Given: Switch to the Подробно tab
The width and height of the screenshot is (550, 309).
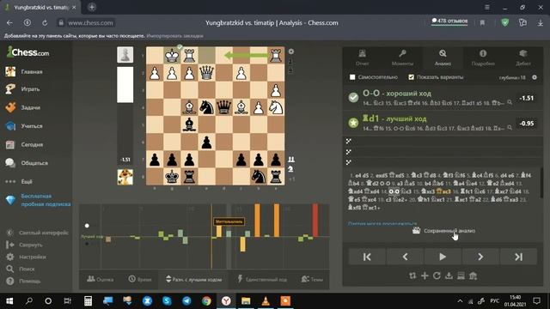Looking at the screenshot, I should [x=483, y=58].
